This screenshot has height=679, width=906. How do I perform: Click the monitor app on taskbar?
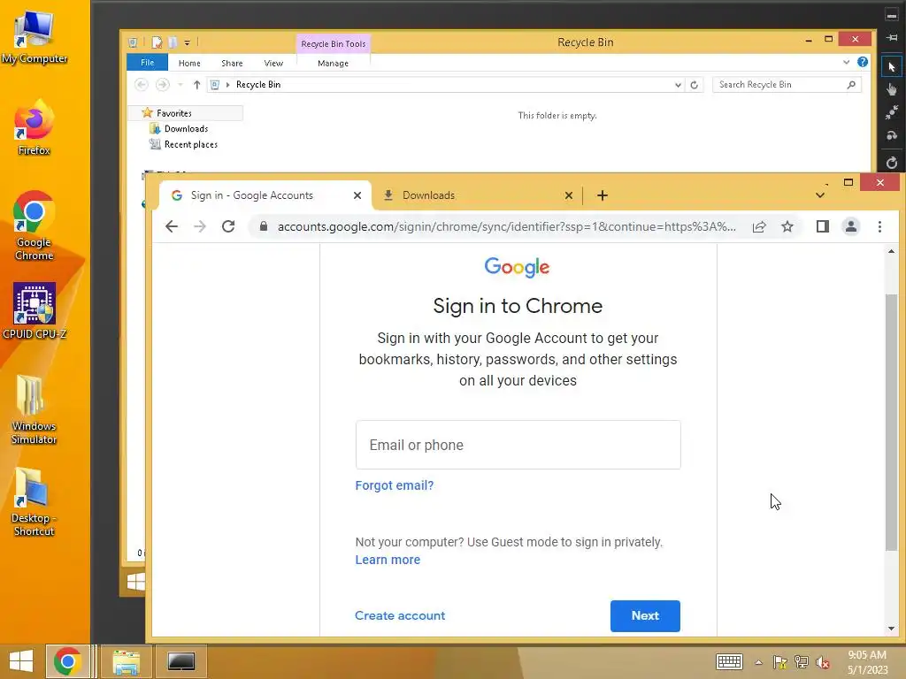(x=181, y=661)
